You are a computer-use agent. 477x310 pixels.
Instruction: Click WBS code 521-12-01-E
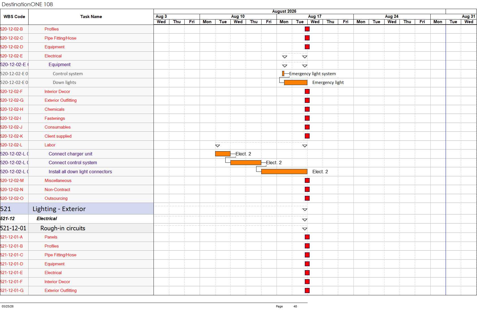pos(11,273)
